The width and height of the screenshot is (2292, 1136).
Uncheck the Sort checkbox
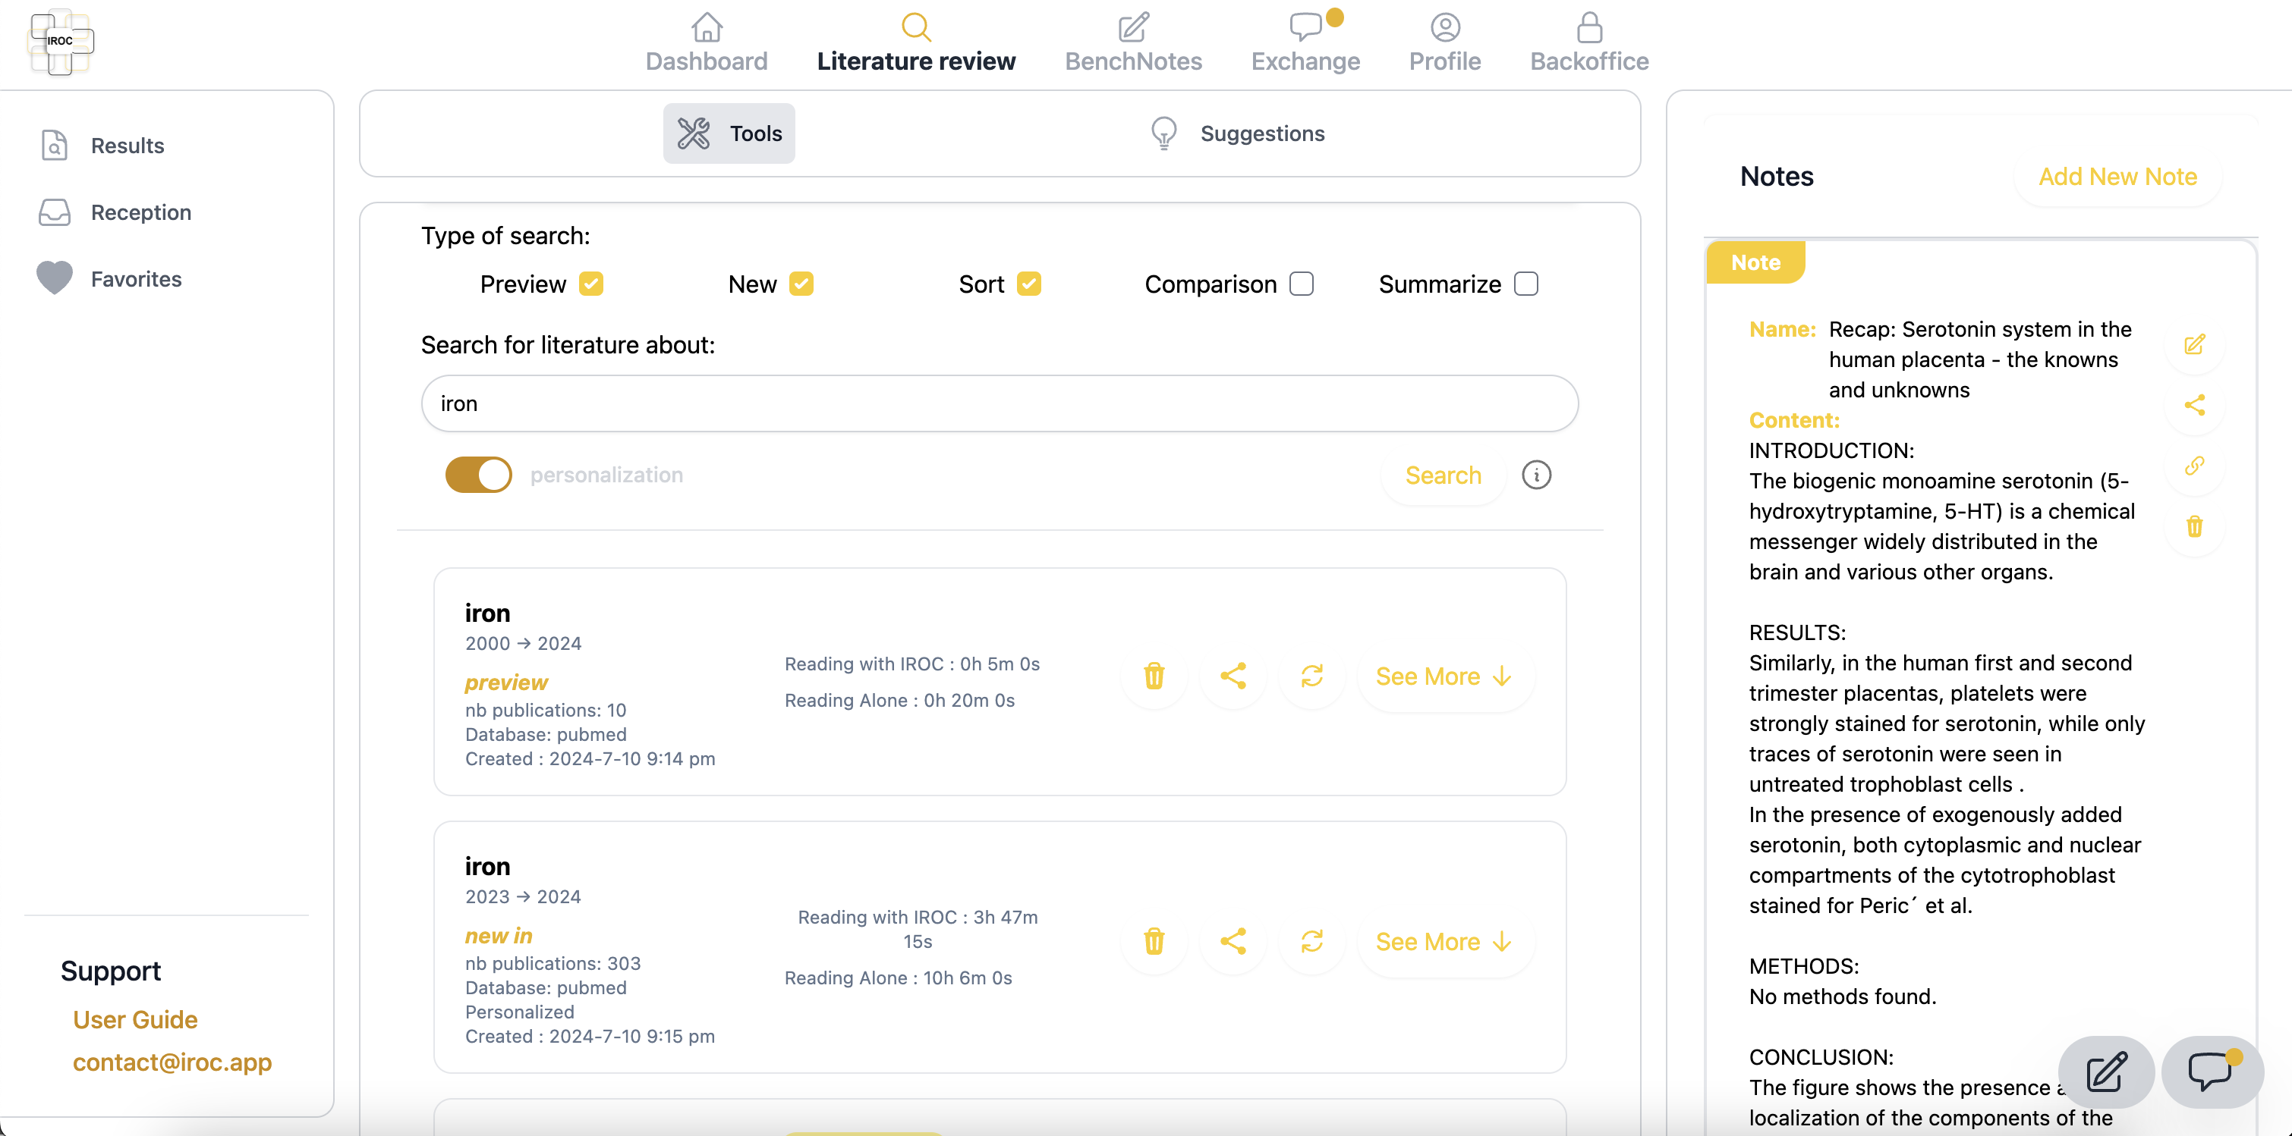[1028, 284]
